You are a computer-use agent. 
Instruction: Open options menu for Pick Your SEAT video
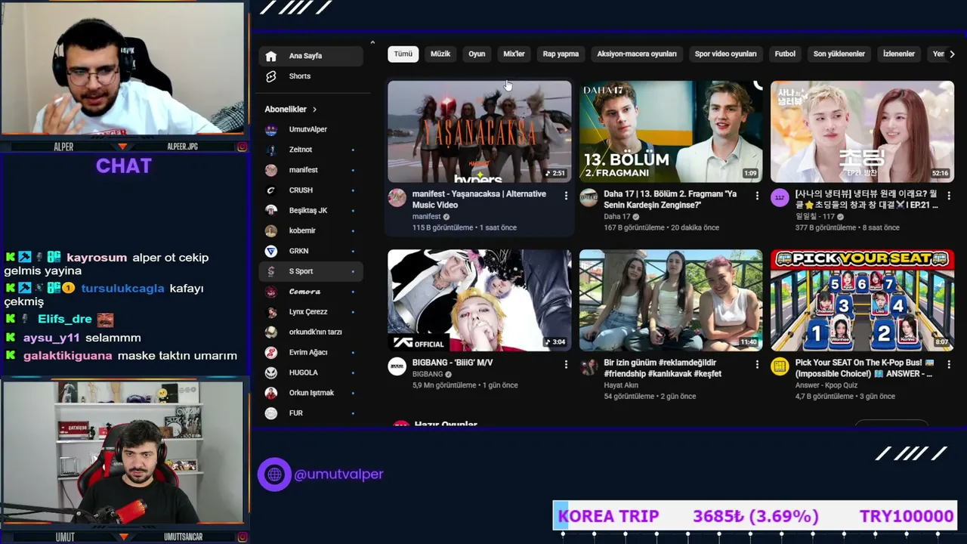tap(948, 364)
